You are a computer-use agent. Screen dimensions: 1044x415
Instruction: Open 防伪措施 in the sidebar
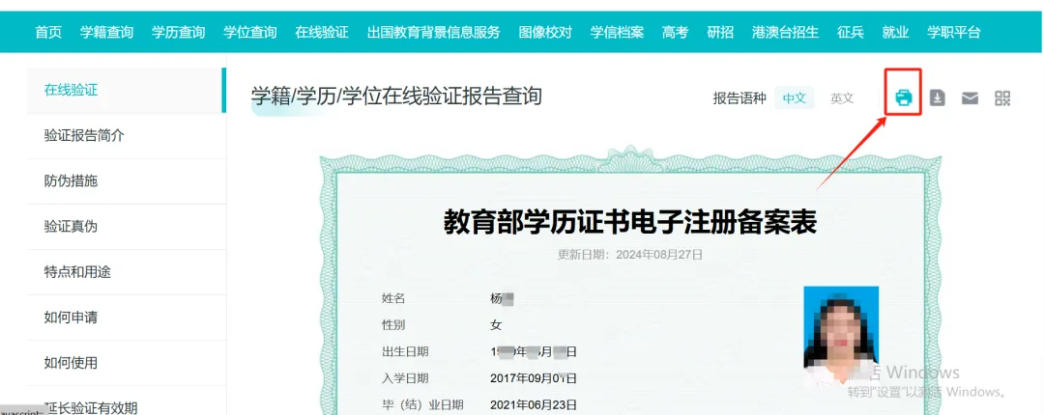point(127,180)
